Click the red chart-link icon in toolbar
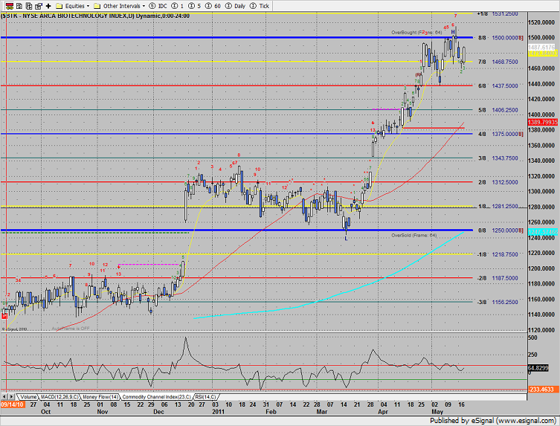This screenshot has width=560, height=426. [10, 6]
